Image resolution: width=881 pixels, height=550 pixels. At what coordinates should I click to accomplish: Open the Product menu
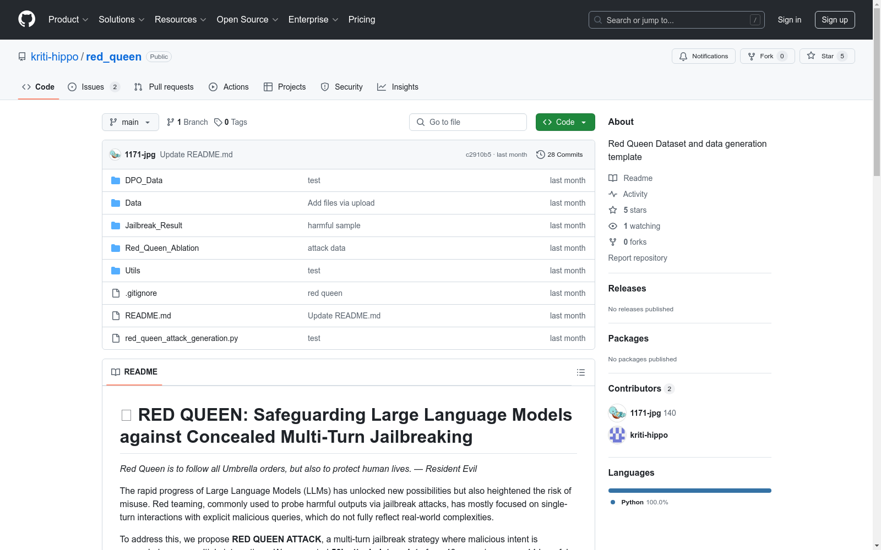point(68,19)
